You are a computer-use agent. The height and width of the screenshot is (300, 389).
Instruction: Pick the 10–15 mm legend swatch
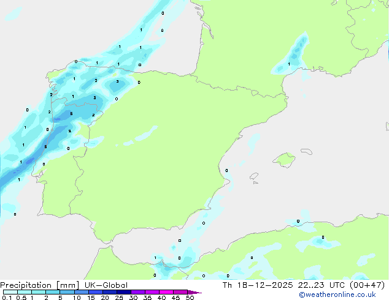click(81, 292)
